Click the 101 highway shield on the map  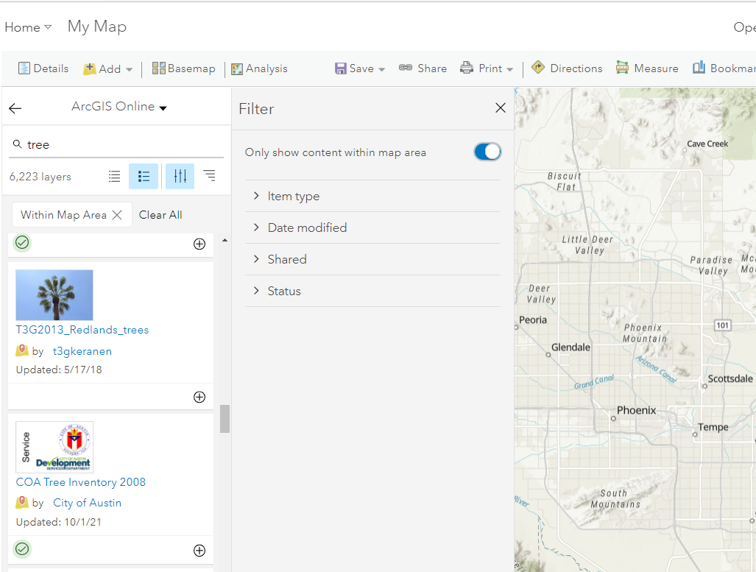coord(722,325)
